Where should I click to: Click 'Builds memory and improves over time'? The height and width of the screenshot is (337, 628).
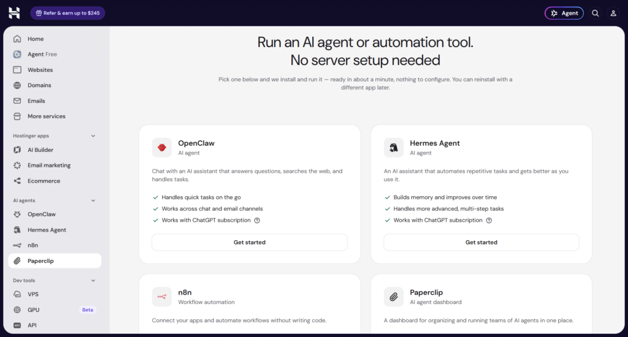tap(445, 197)
